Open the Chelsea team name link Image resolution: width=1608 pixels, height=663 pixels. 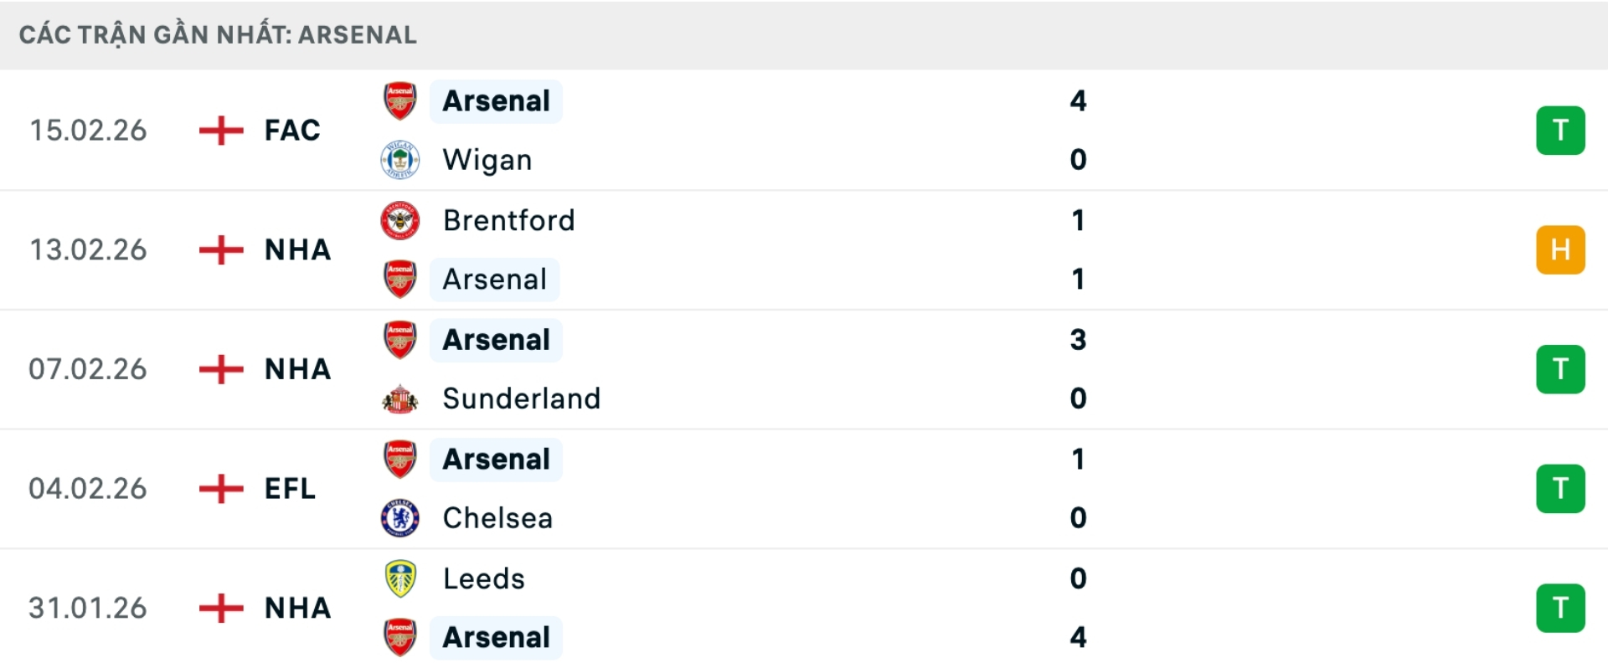tap(497, 518)
